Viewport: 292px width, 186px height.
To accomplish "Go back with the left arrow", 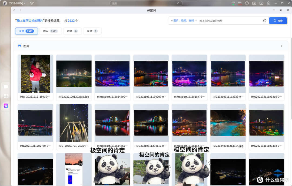I will click(x=14, y=10).
